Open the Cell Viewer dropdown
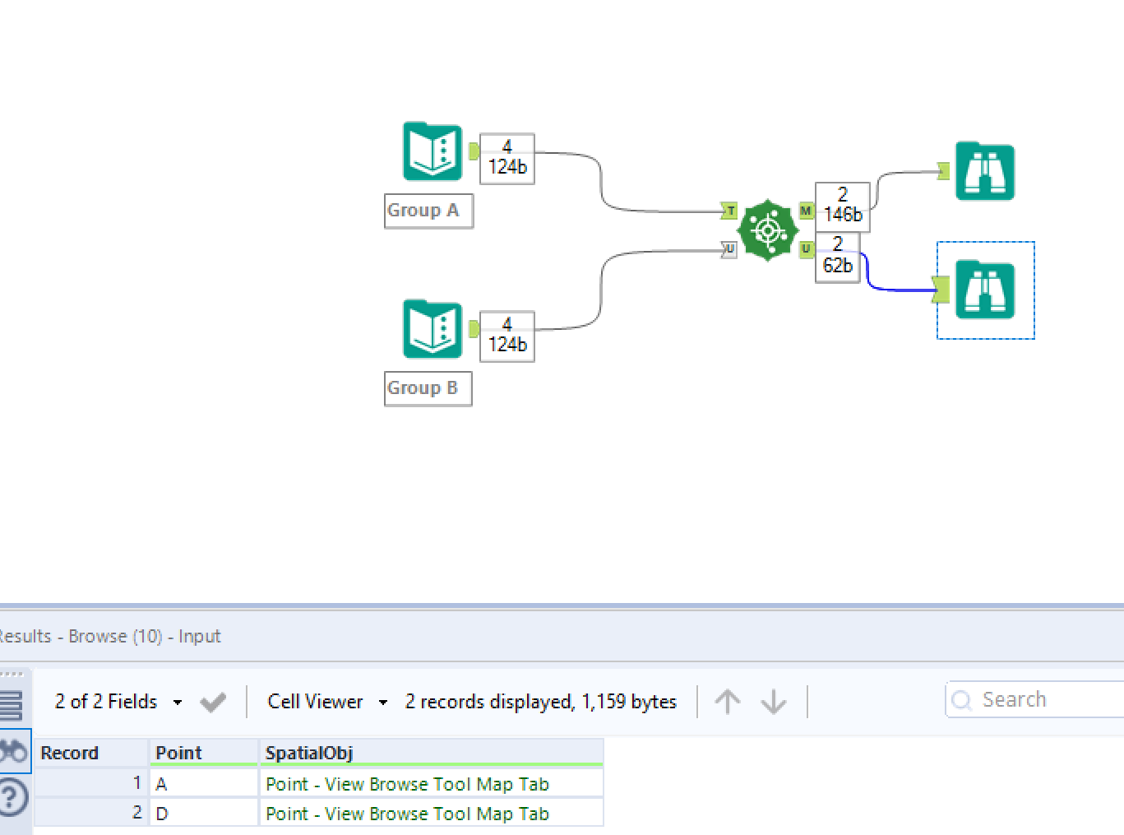1124x835 pixels. point(327,702)
